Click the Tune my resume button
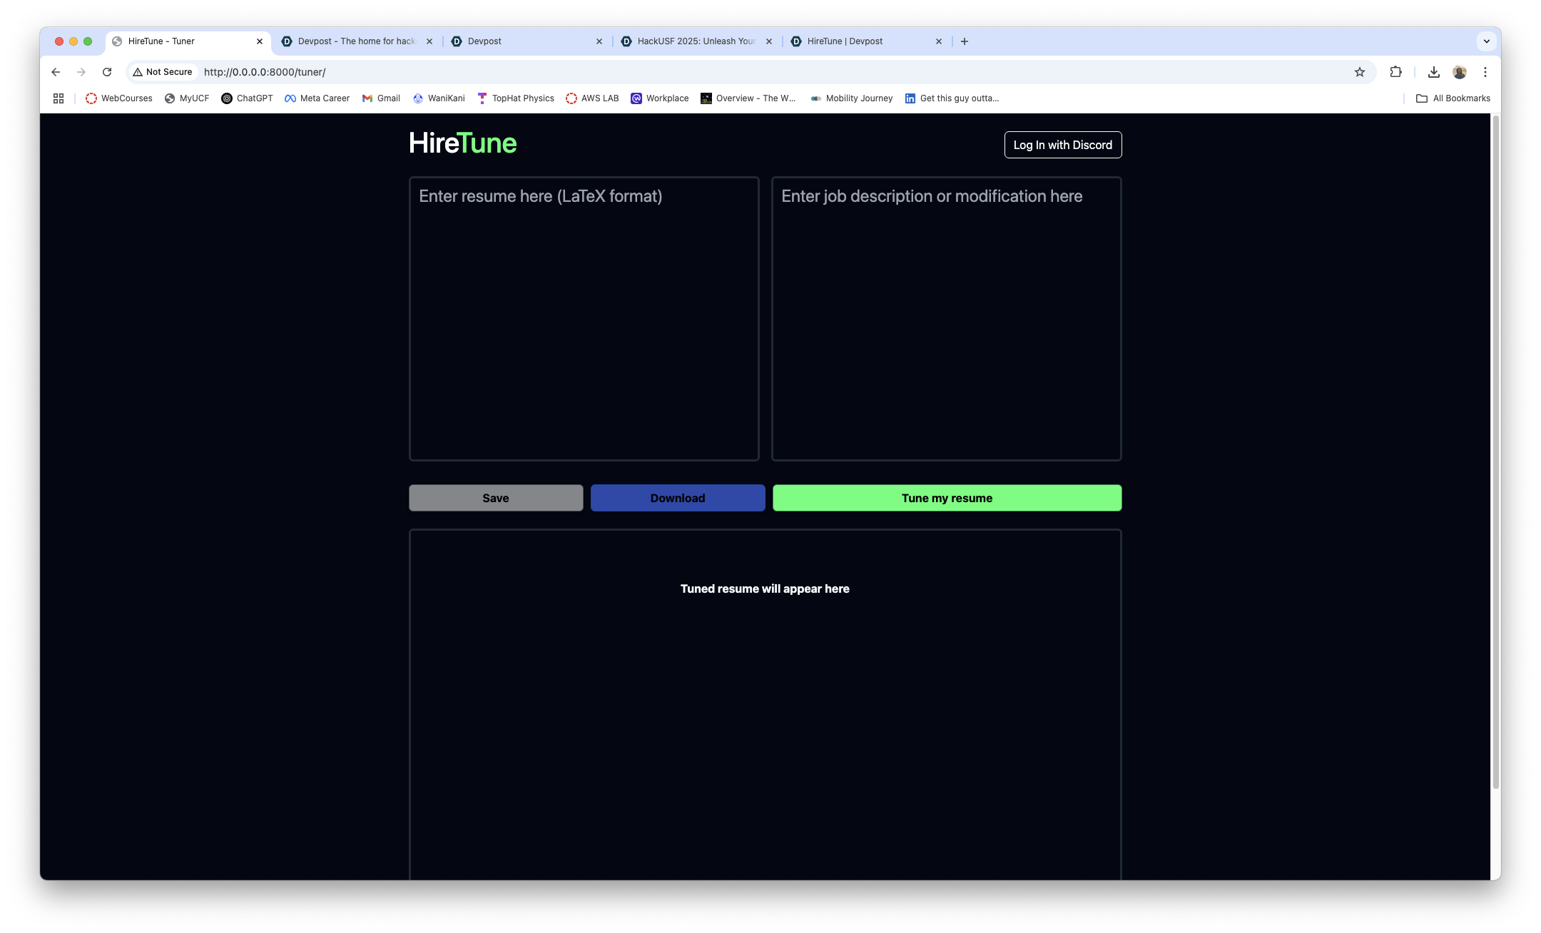The height and width of the screenshot is (933, 1541). (x=947, y=498)
